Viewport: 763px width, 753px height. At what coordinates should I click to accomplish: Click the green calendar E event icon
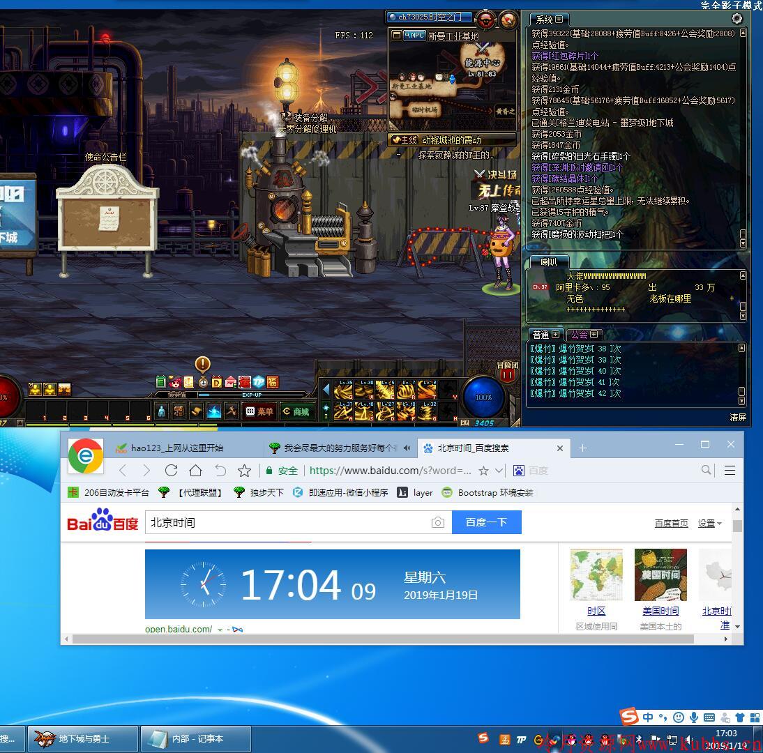161,382
